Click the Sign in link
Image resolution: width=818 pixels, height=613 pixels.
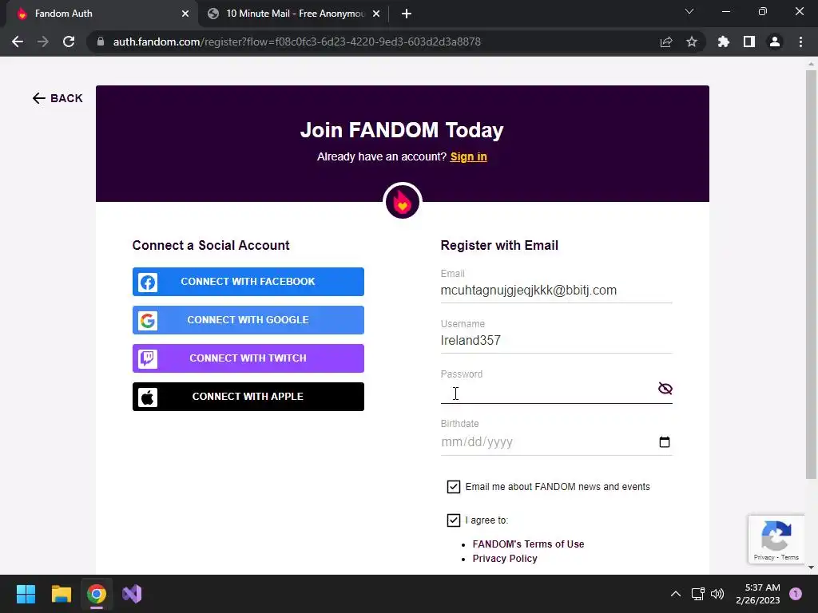point(468,157)
